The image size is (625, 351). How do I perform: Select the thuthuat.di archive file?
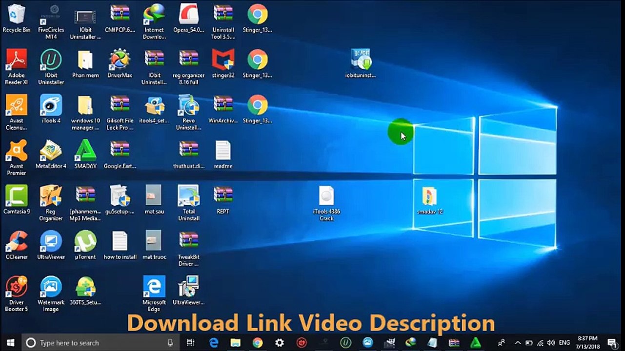pos(189,155)
